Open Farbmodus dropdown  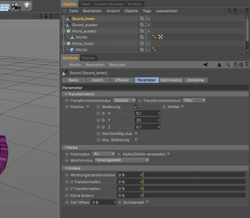(x=104, y=154)
